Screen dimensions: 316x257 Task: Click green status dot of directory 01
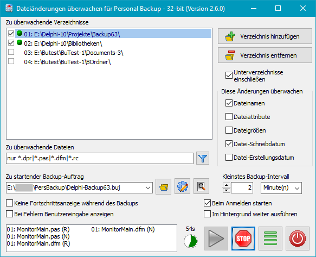[20, 33]
